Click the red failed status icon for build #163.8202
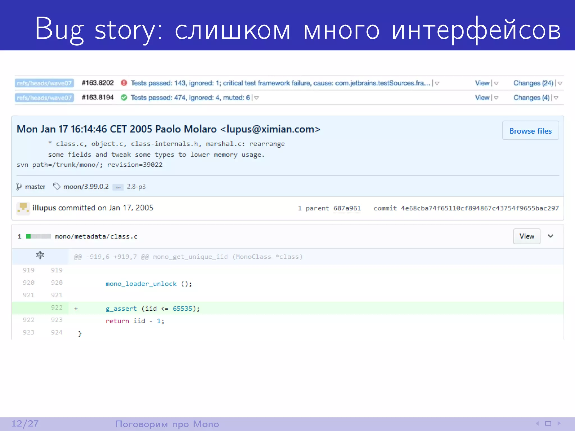This screenshot has width=575, height=431. pos(124,83)
